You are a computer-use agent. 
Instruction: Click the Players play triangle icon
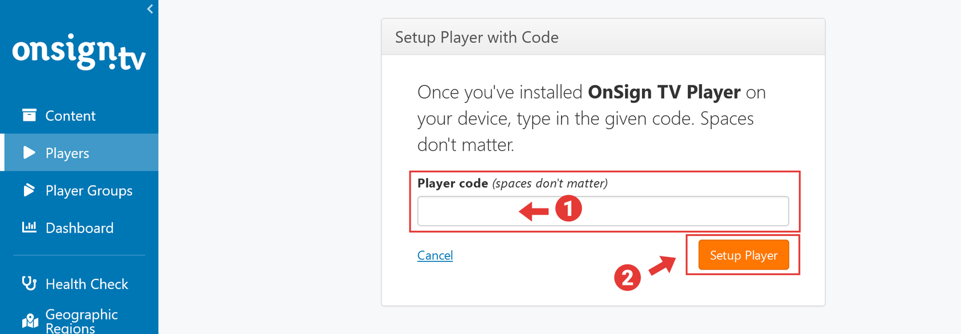point(29,153)
